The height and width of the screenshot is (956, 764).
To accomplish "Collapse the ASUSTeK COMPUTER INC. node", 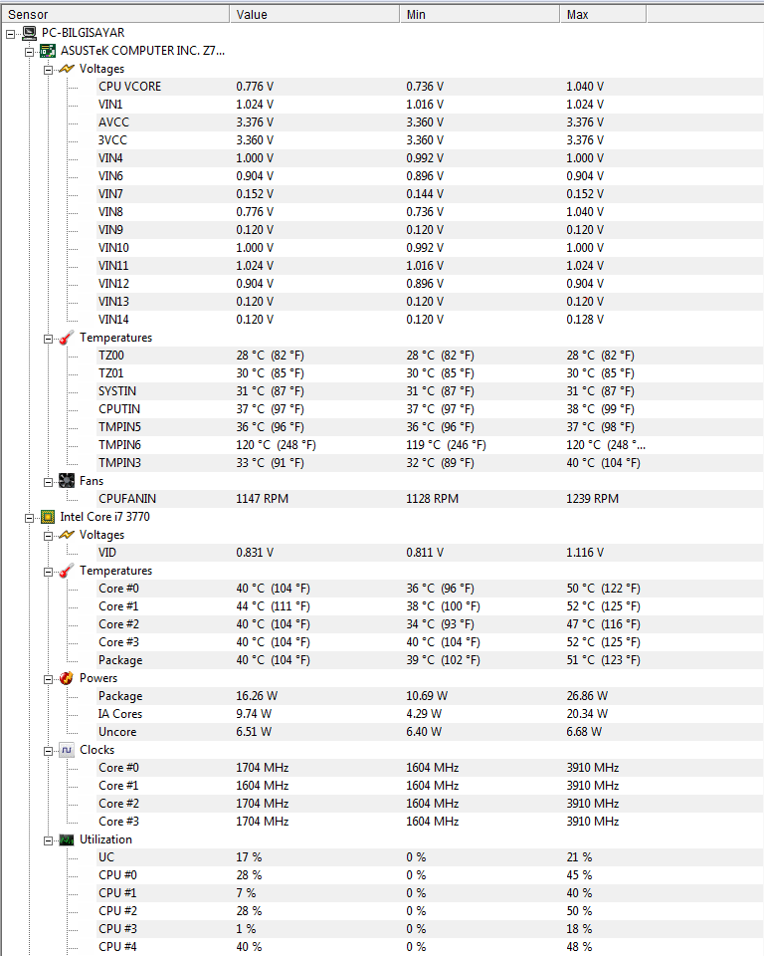I will pyautogui.click(x=29, y=51).
